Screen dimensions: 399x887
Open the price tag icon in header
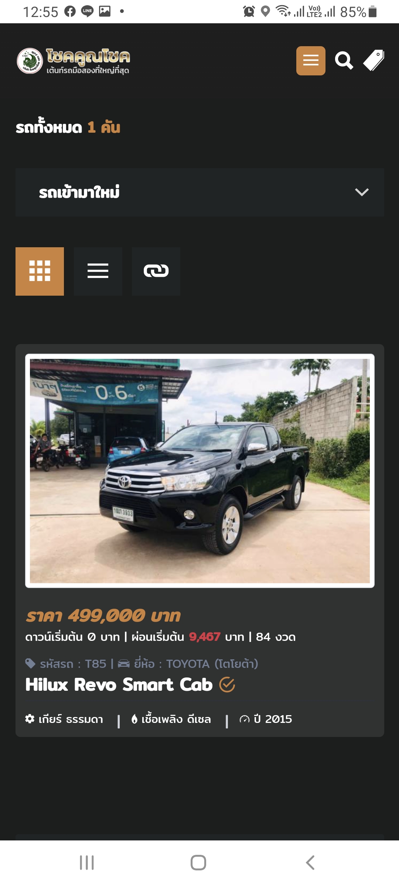coord(374,60)
